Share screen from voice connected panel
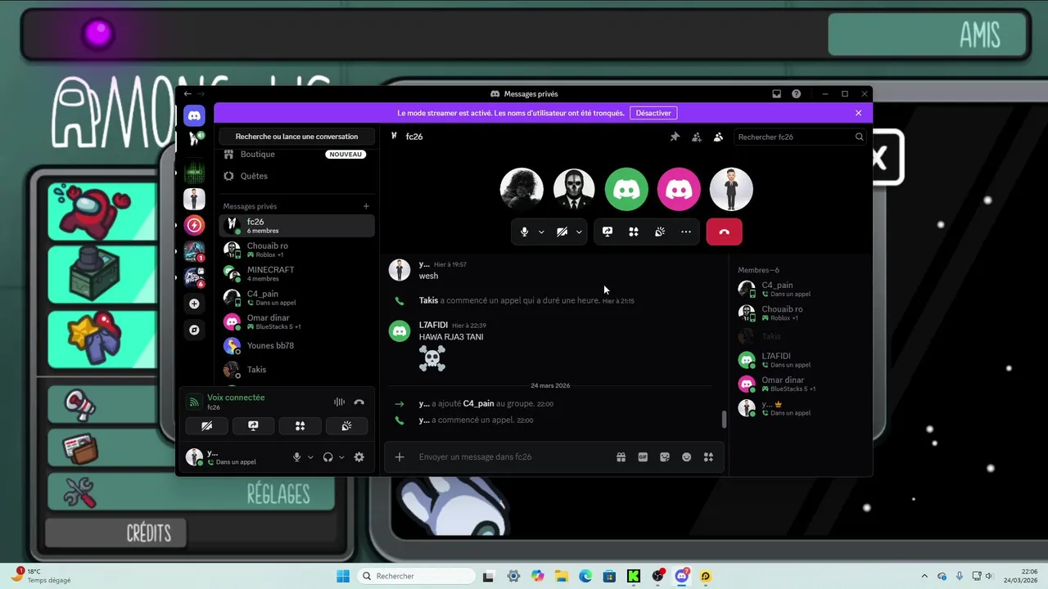1048x589 pixels. (x=253, y=425)
